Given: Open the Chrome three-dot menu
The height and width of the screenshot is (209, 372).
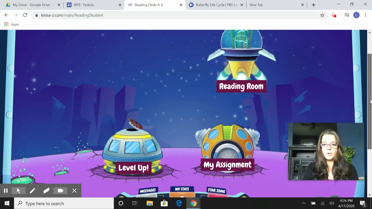Looking at the screenshot, I should pos(366,15).
